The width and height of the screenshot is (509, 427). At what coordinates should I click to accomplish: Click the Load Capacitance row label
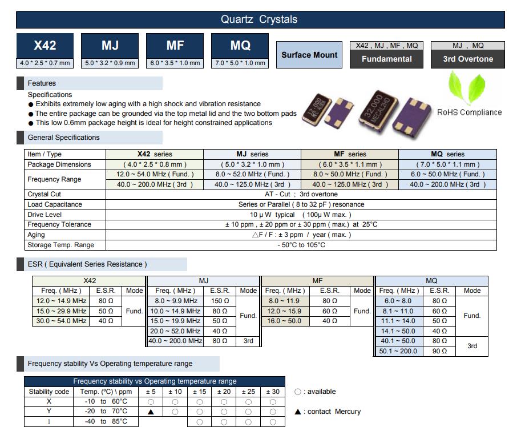coord(65,204)
